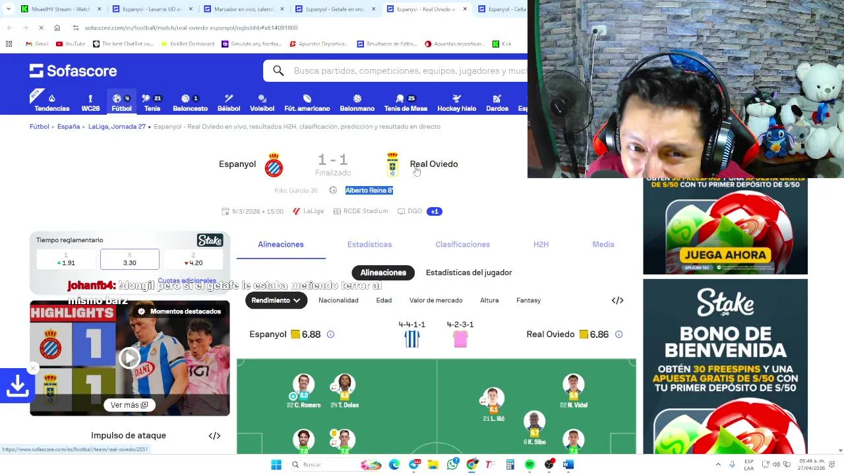Play the highlights video thumbnail
Screen dimensions: 844x475
click(129, 358)
